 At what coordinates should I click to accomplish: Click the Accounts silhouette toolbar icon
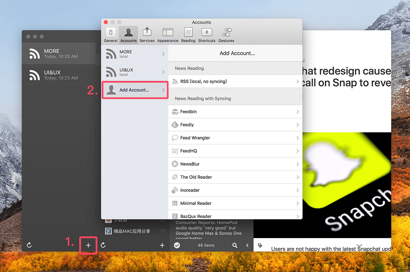point(128,32)
